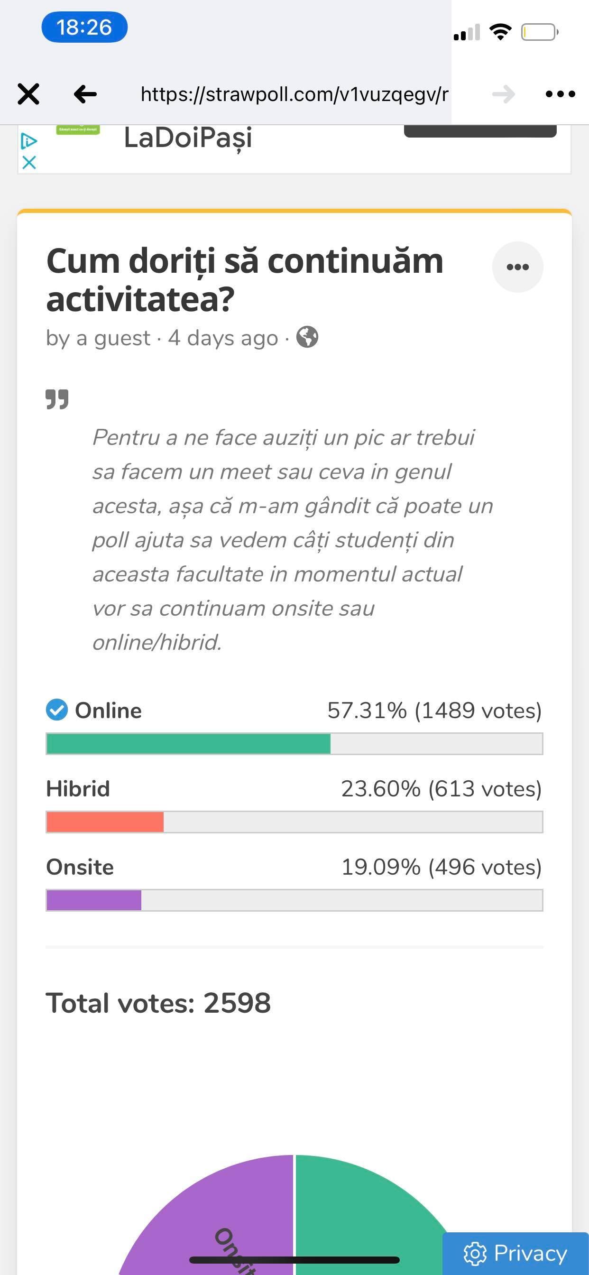
Task: Click the red Hibrid results bar
Action: coord(105,822)
